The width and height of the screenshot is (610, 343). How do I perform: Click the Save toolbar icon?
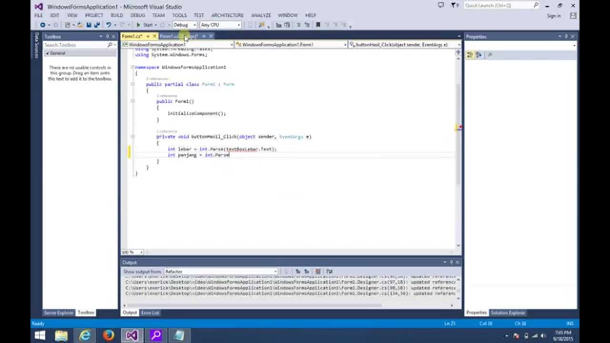(89, 25)
